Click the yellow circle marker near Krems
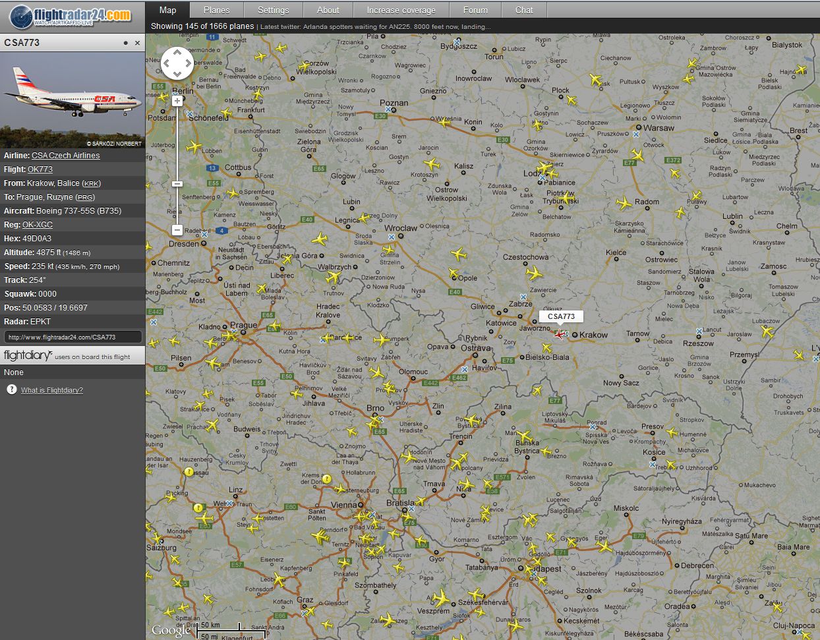Viewport: 820px width, 640px height. click(x=326, y=479)
